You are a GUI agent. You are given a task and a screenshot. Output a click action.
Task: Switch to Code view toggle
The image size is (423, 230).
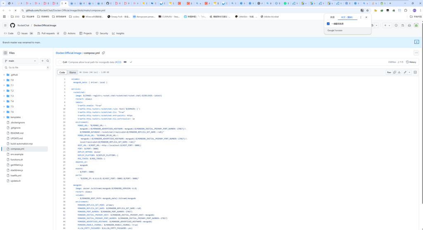pyautogui.click(x=62, y=72)
